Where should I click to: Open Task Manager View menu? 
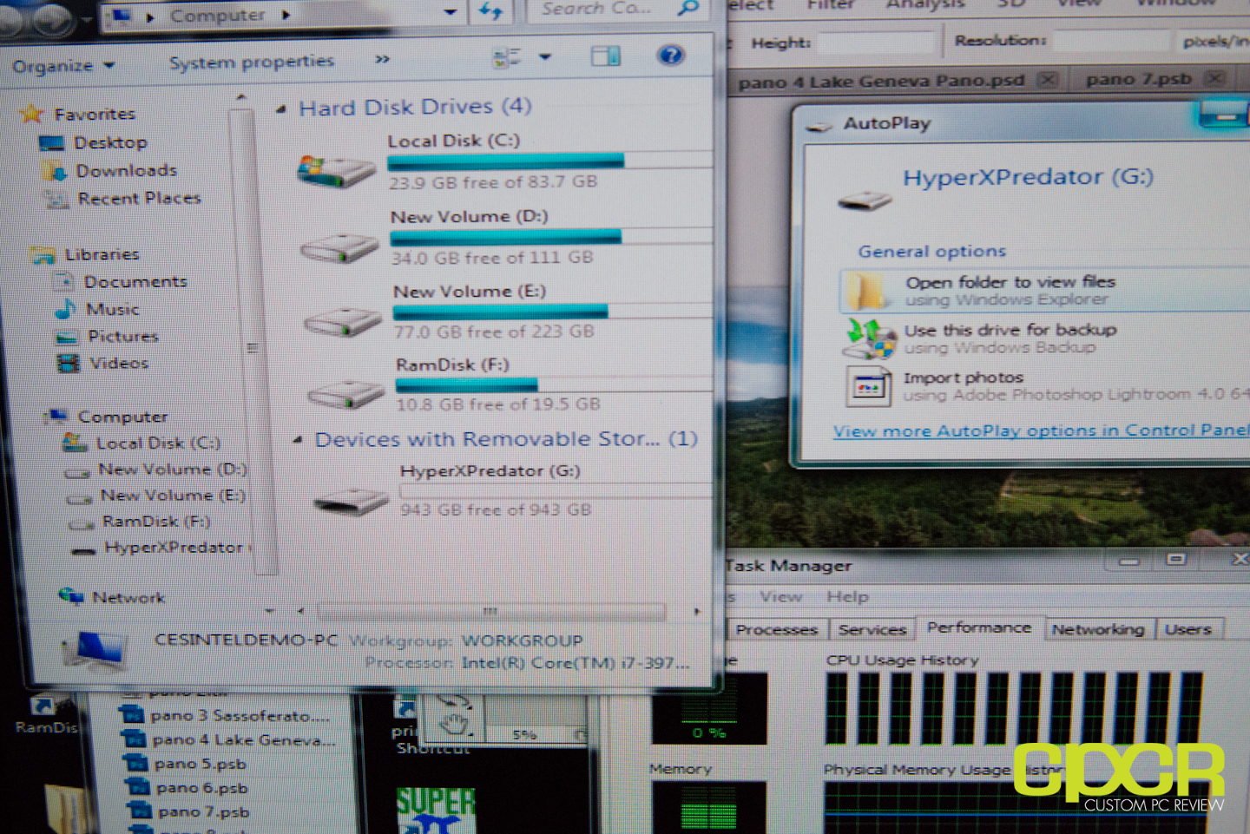780,597
